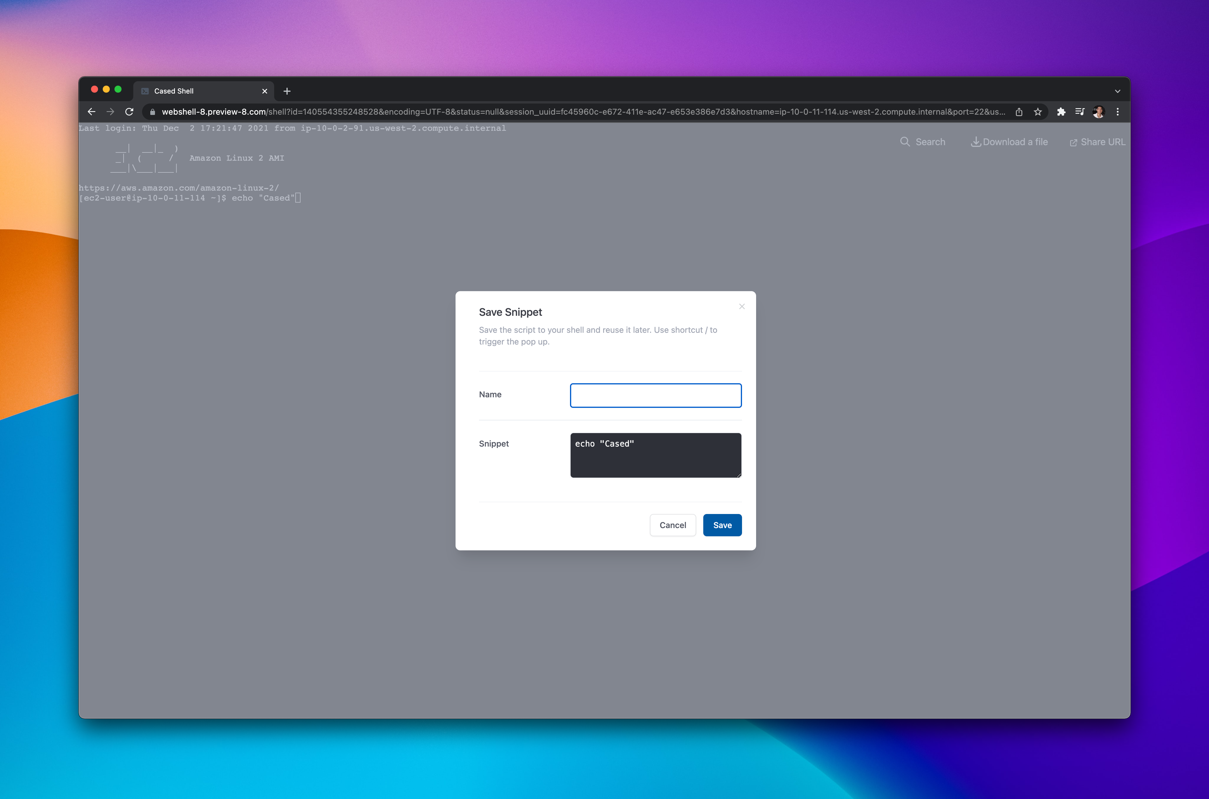Save the snippet
Viewport: 1209px width, 799px height.
(722, 525)
